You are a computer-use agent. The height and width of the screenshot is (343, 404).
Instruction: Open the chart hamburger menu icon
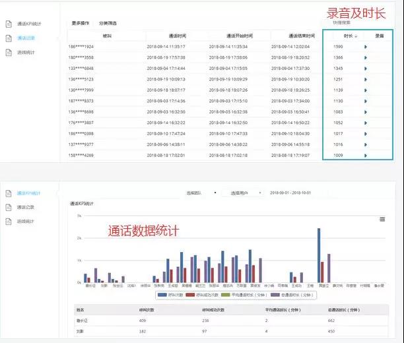[382, 219]
